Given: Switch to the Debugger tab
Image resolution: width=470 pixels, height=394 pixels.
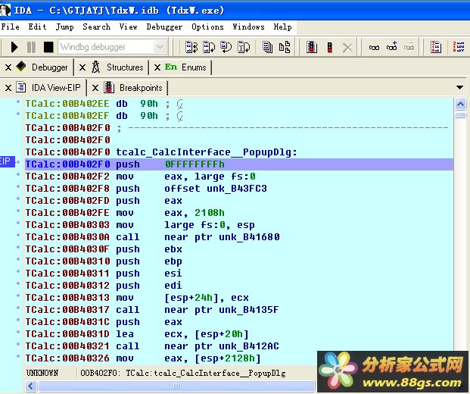Looking at the screenshot, I should pos(49,67).
